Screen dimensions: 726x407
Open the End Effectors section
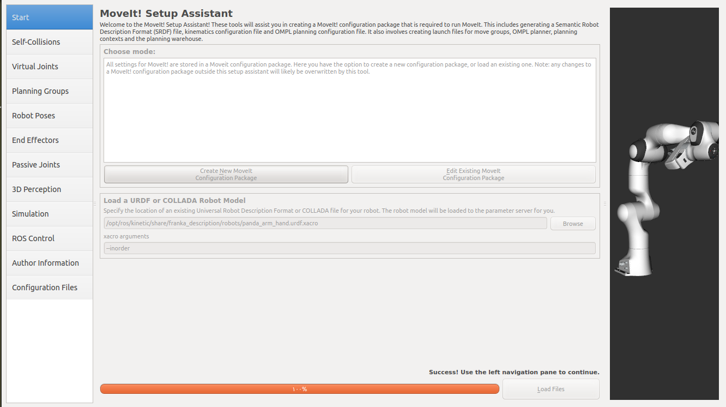[x=50, y=140]
